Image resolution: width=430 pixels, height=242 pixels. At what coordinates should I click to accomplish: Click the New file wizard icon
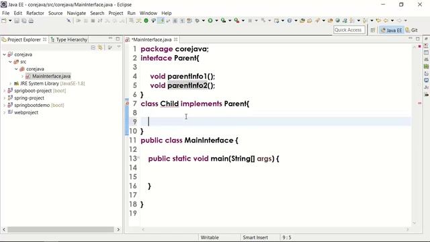point(4,21)
